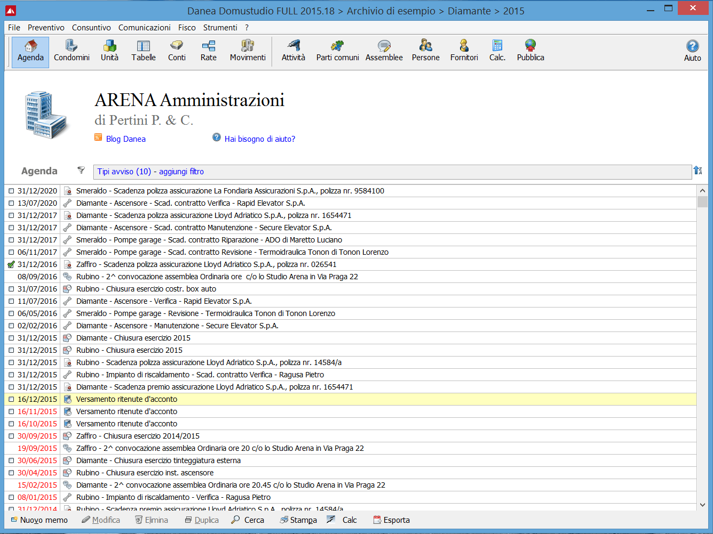The width and height of the screenshot is (713, 534).
Task: Click the RSS icon next to Blog Danea
Action: [x=98, y=137]
